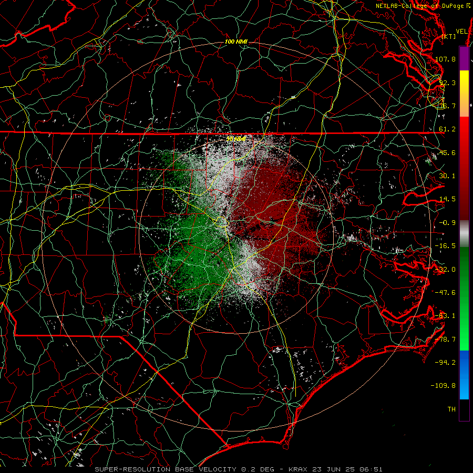Select the -63.1 velocity scale value
The height and width of the screenshot is (473, 473).
pyautogui.click(x=446, y=316)
